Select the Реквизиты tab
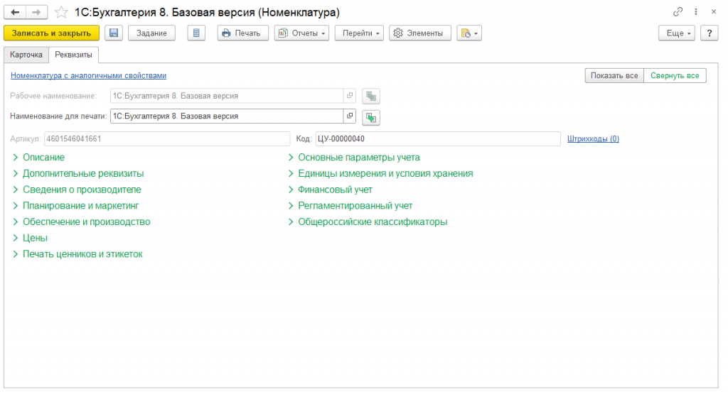The height and width of the screenshot is (394, 728). 73,55
